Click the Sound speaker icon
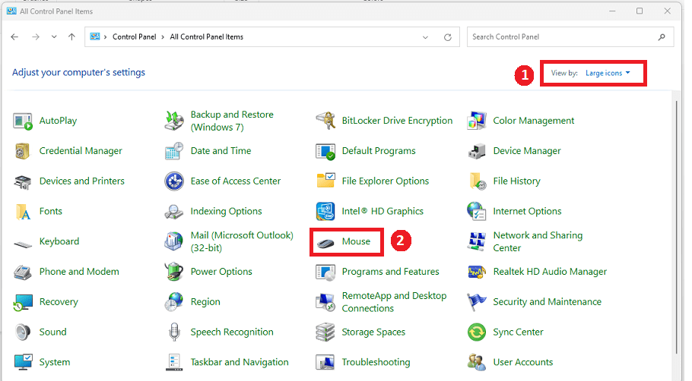The image size is (692, 381). click(x=23, y=332)
